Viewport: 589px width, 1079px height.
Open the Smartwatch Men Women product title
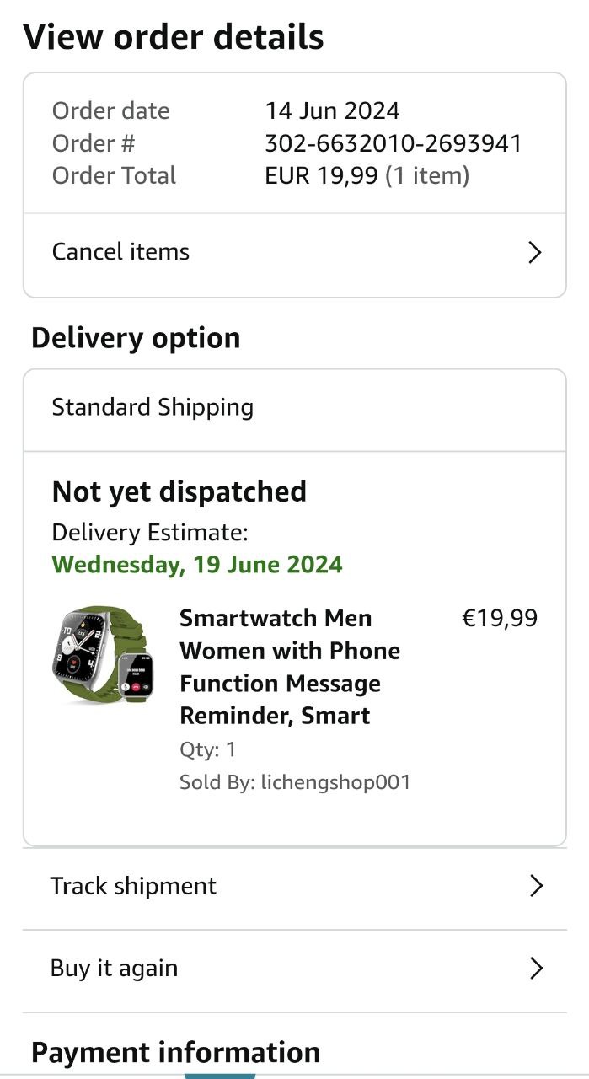290,667
